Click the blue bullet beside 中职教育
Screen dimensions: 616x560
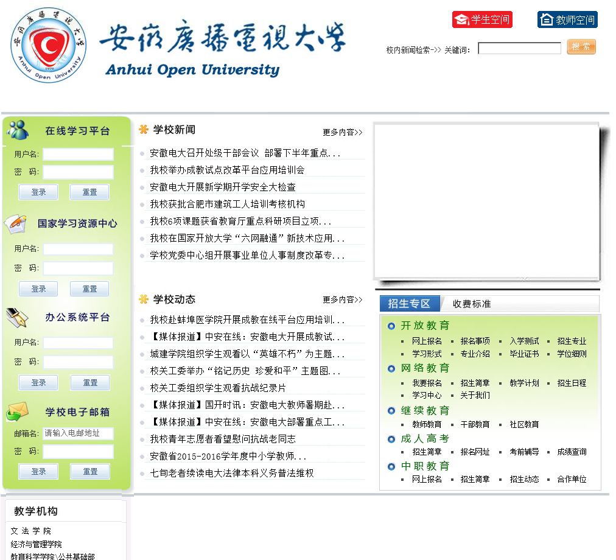pos(391,466)
